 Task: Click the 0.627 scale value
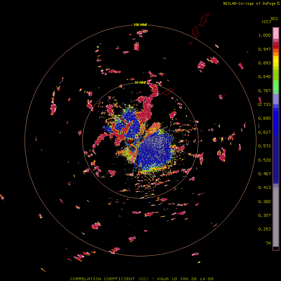tap(264, 132)
